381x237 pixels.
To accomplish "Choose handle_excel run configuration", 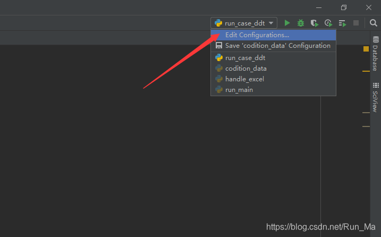I will tap(273, 79).
